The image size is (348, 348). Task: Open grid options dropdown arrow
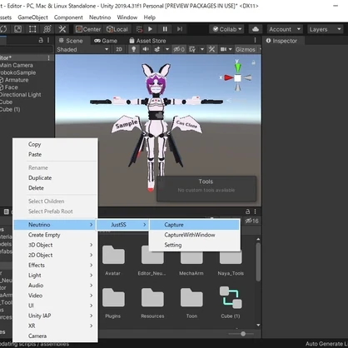pyautogui.click(x=202, y=49)
